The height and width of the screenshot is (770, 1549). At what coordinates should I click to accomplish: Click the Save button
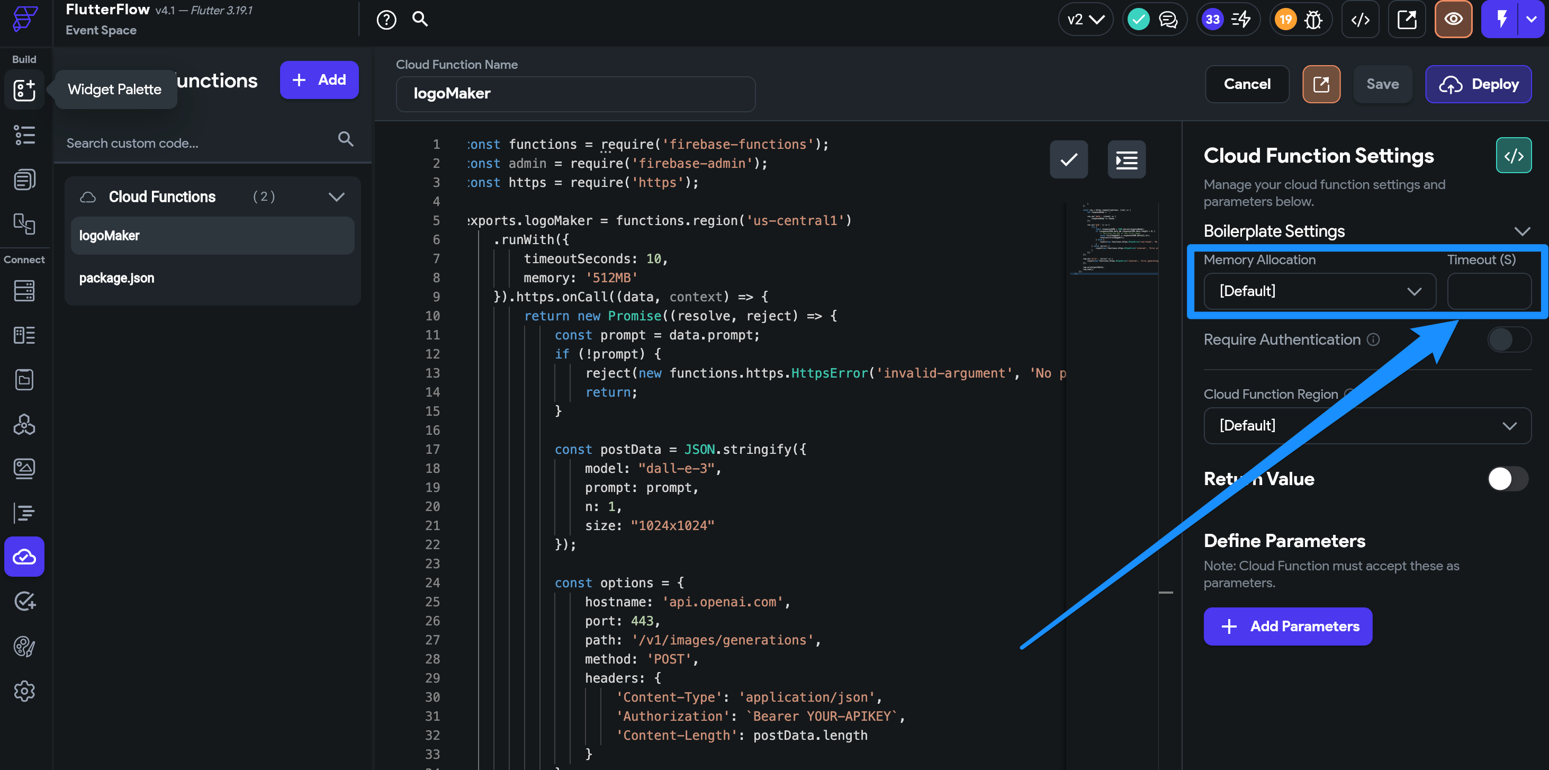(x=1382, y=84)
